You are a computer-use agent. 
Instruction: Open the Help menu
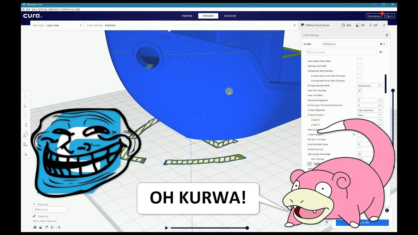pos(78,9)
